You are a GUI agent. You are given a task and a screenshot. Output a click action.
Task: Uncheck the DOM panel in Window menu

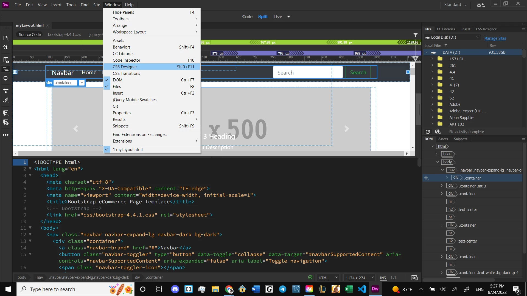point(117,80)
